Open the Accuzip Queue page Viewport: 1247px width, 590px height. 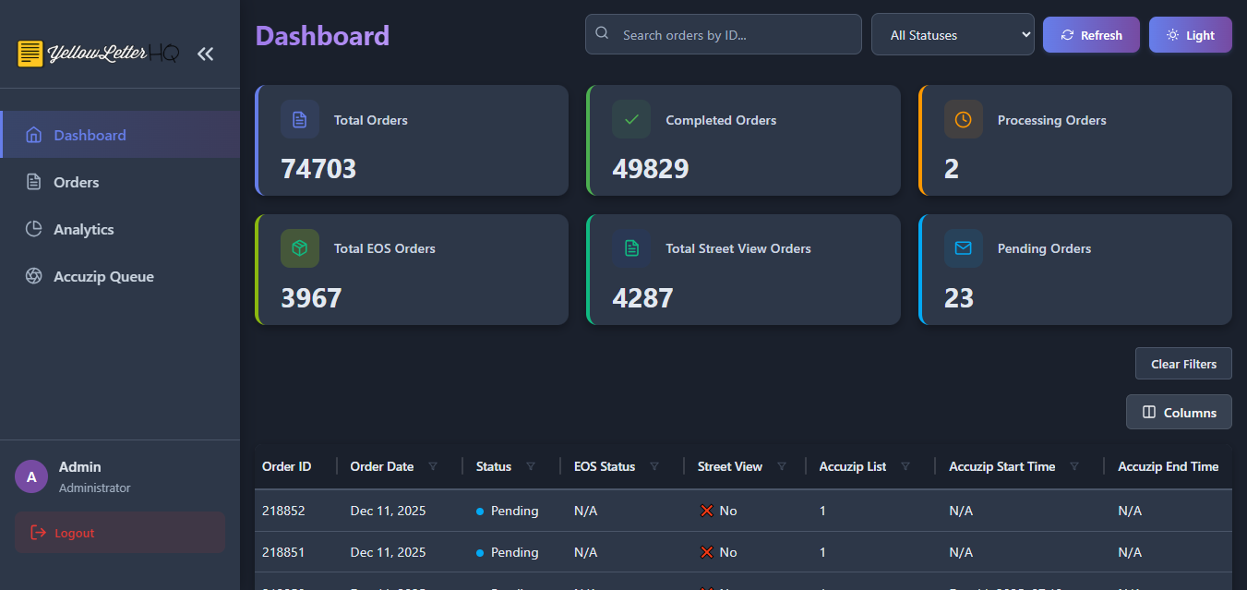click(x=103, y=276)
